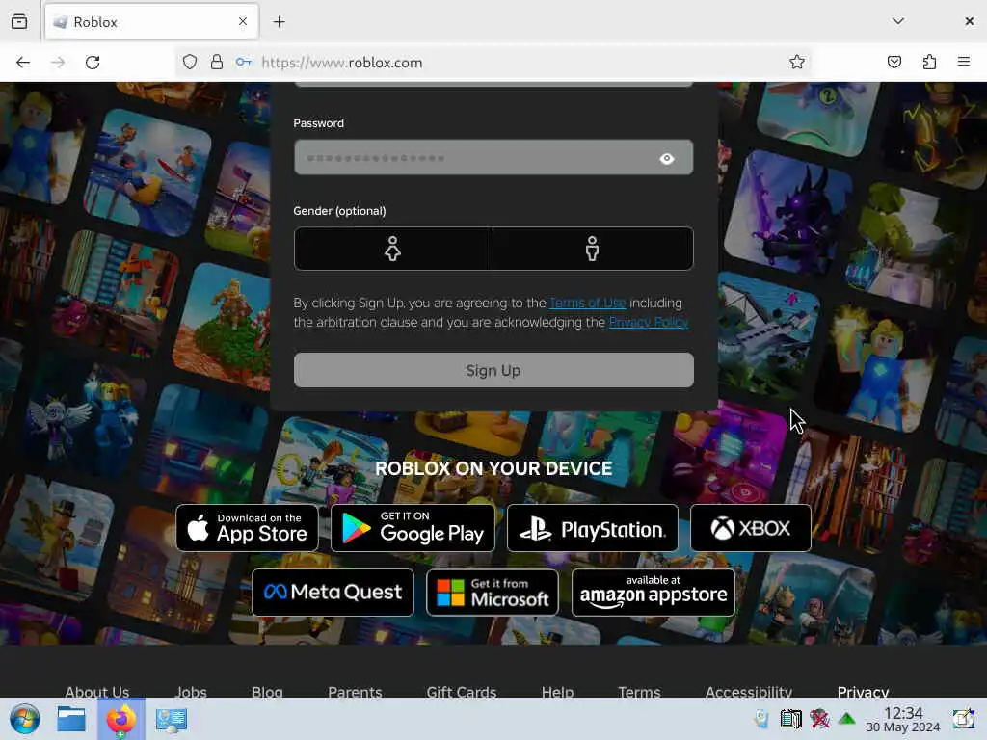Click the taskbar clock showing 12:34
The width and height of the screenshot is (987, 740).
coord(902,719)
